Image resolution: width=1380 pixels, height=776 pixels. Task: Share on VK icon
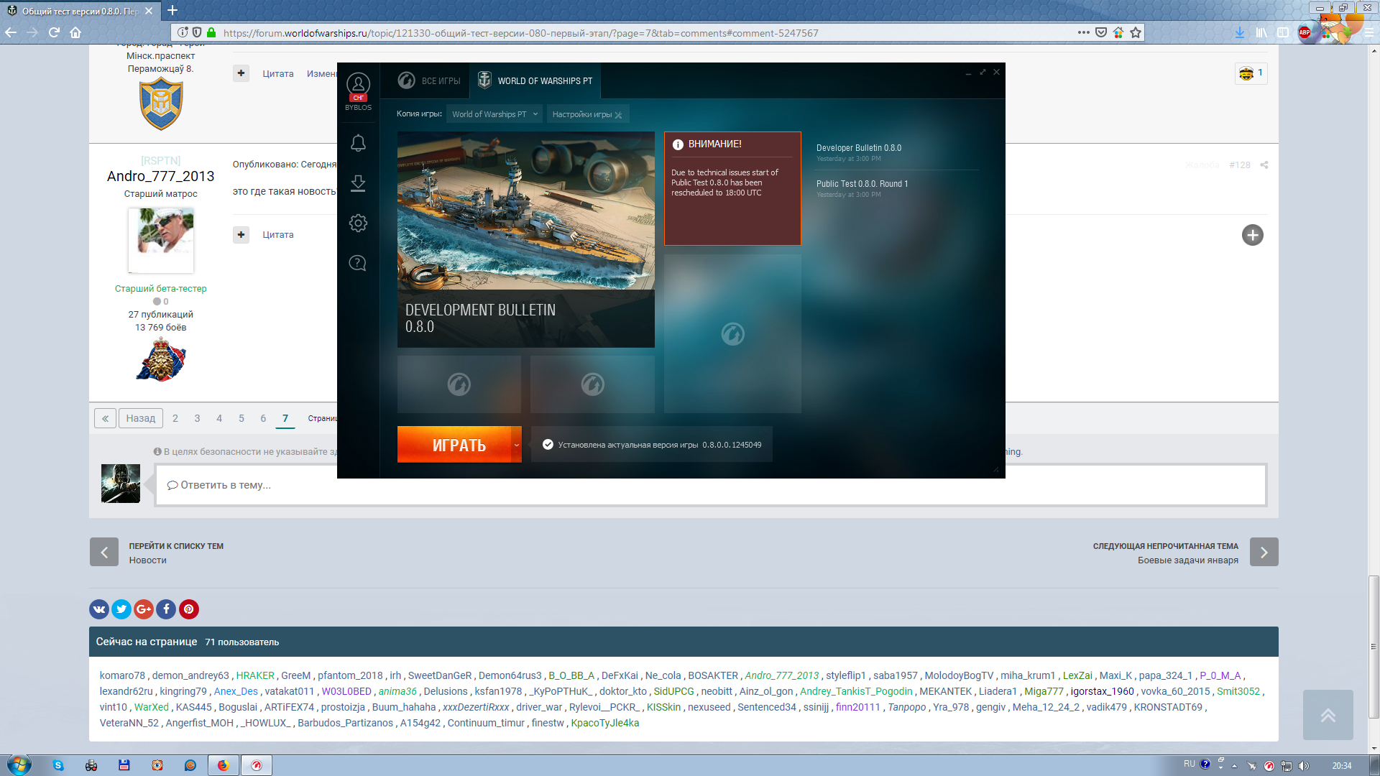tap(99, 609)
